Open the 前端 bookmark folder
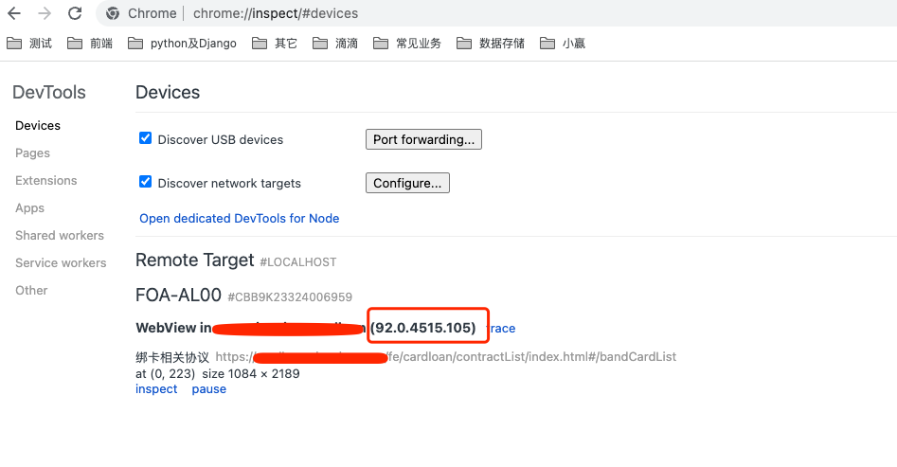The image size is (897, 467). tap(91, 43)
